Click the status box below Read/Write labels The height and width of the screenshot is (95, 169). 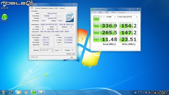tap(116, 48)
